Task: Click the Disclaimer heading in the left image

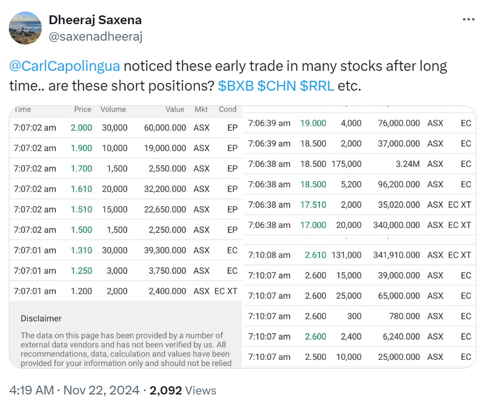Action: tap(41, 319)
